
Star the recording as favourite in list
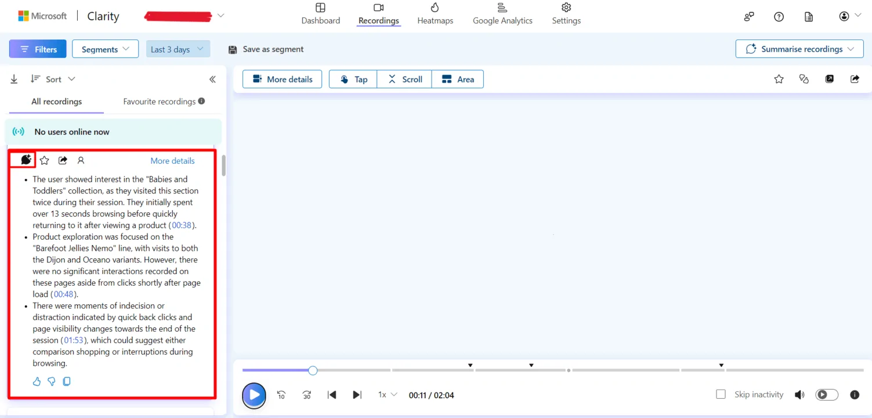pyautogui.click(x=45, y=161)
